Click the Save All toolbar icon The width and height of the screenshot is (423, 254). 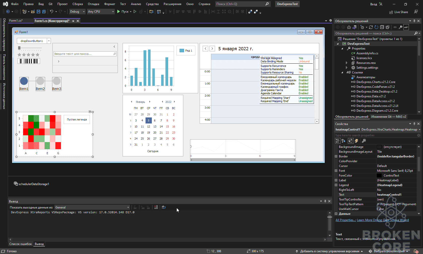click(44, 12)
